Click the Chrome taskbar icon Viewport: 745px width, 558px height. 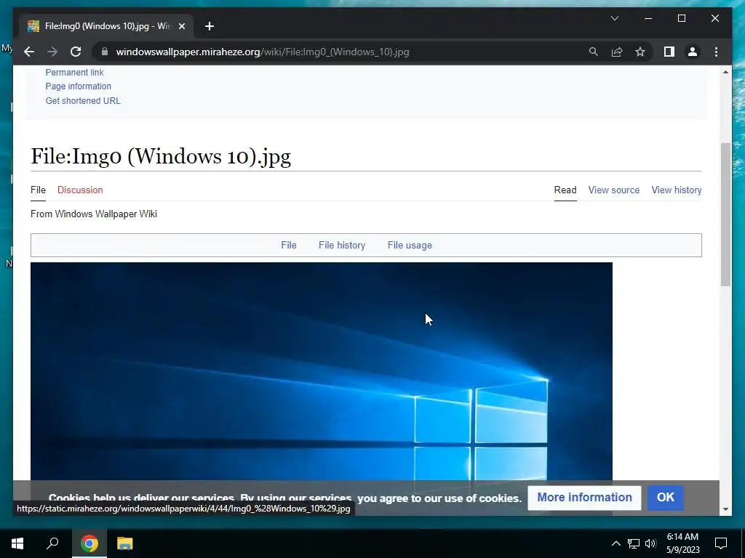[x=89, y=543]
